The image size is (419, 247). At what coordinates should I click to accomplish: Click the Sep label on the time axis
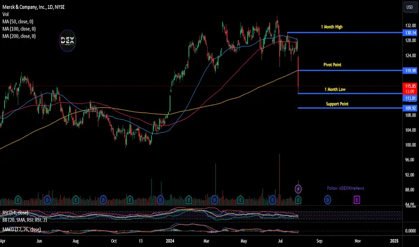tap(319, 241)
